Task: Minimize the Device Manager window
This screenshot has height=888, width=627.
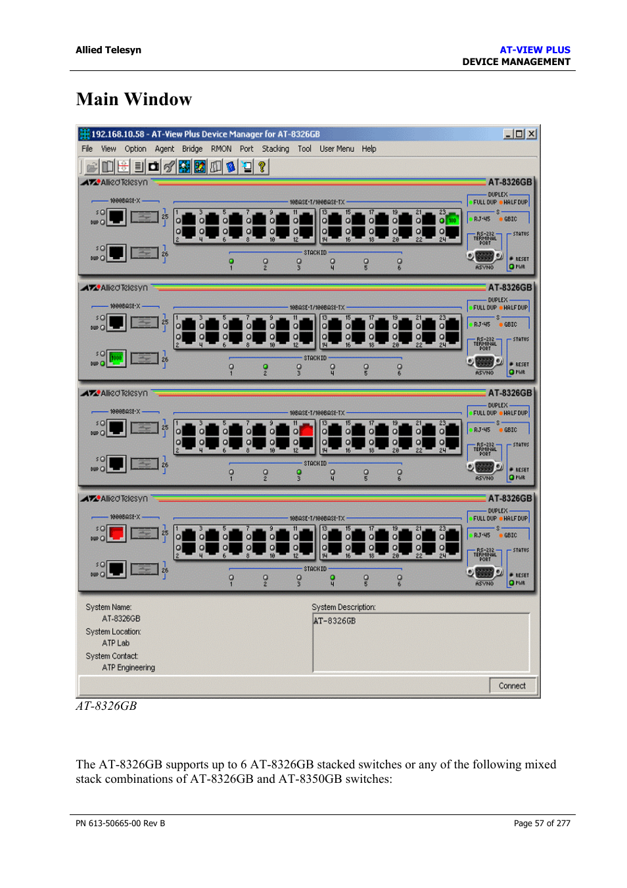Action: click(x=508, y=134)
